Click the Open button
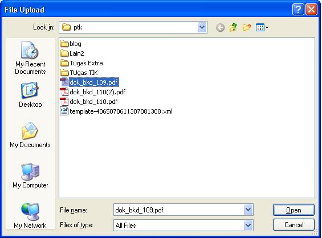This screenshot has height=238, width=322. pos(294,210)
